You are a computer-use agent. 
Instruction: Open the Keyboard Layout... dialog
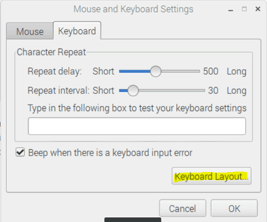(211, 176)
